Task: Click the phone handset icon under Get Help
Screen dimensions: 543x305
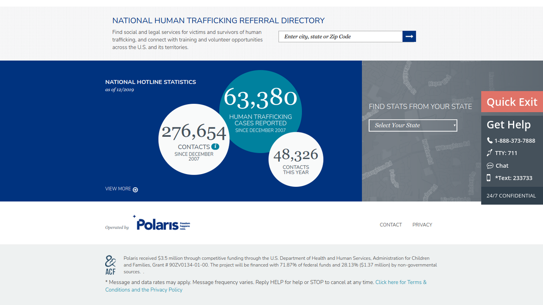Action: coord(490,141)
